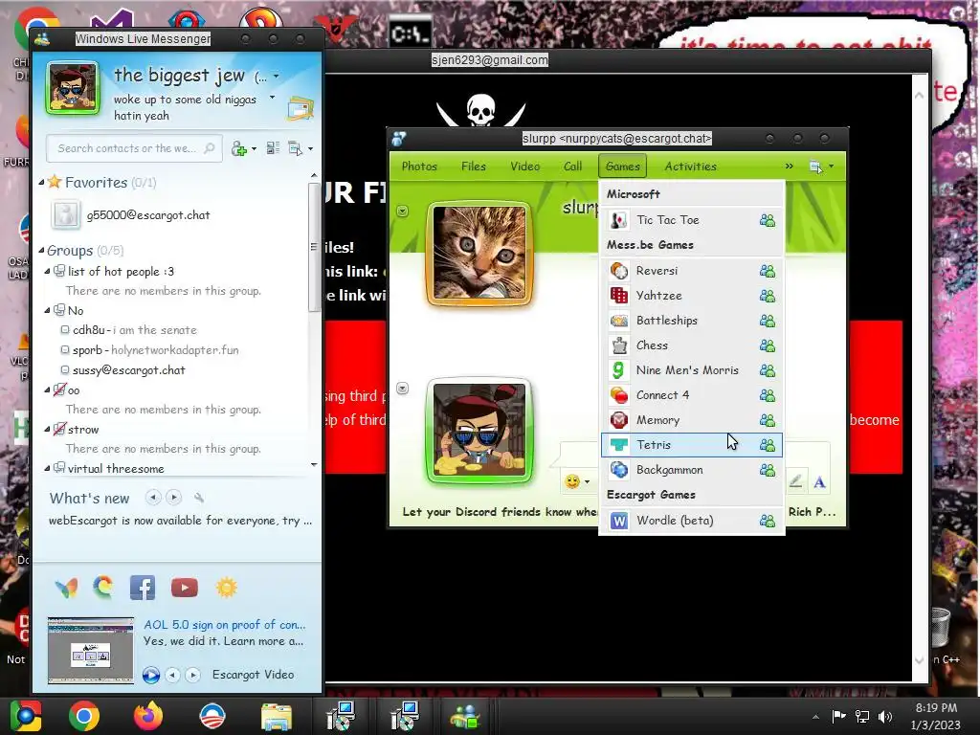Click the Escargot video thumbnail
Image resolution: width=980 pixels, height=735 pixels.
91,650
